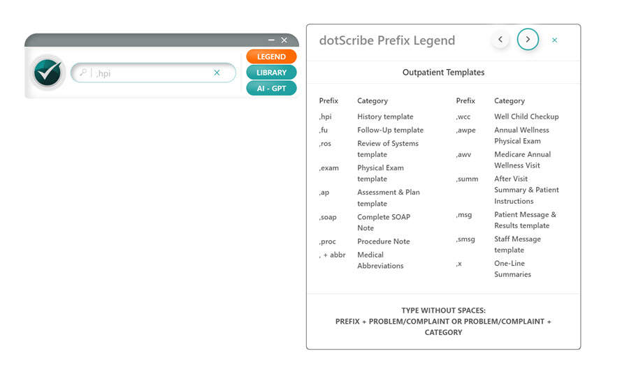Minimize the dotScribe search bar window
The height and width of the screenshot is (374, 629).
[x=271, y=40]
